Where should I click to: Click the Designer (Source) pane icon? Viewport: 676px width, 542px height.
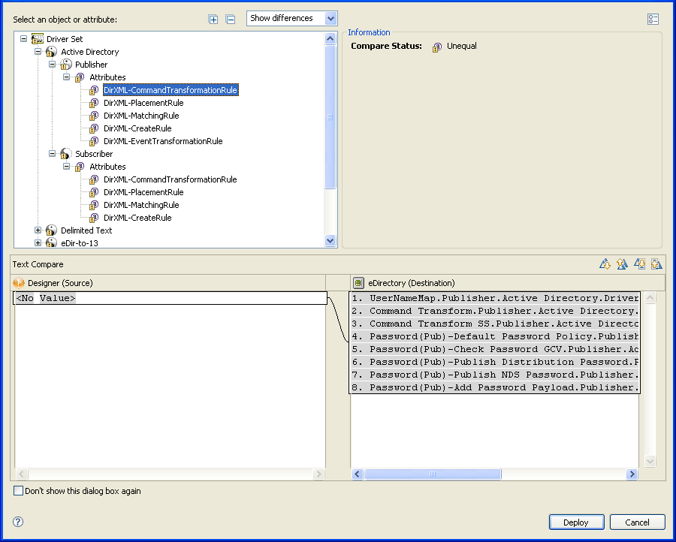coord(19,282)
